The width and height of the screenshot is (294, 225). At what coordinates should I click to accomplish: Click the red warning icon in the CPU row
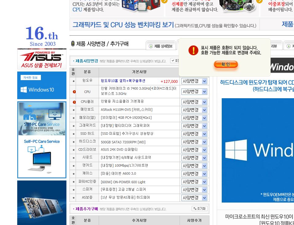point(74,92)
